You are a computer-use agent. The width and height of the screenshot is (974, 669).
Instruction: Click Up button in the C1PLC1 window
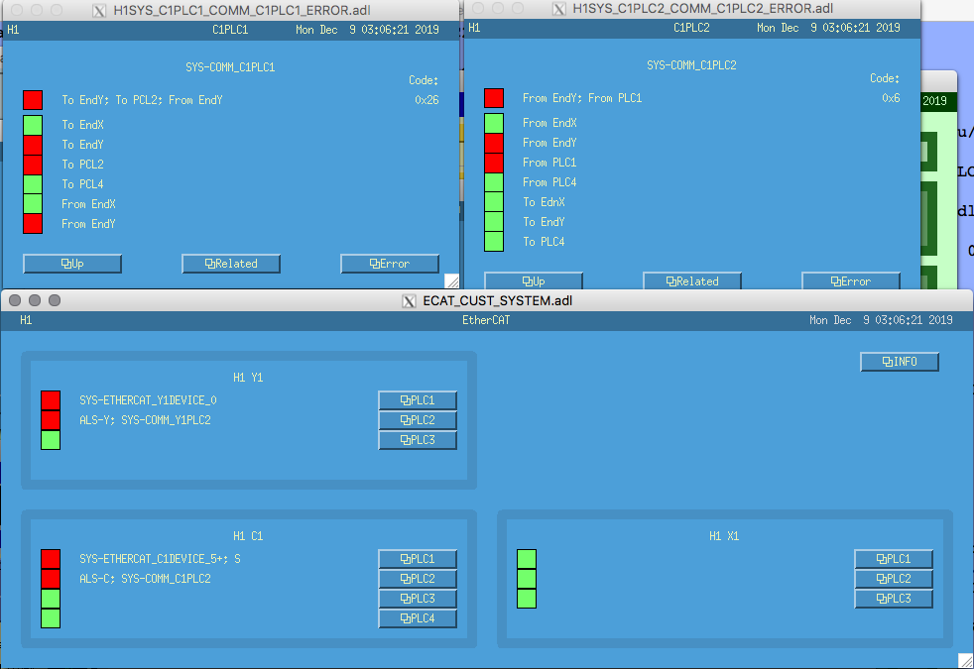click(72, 264)
